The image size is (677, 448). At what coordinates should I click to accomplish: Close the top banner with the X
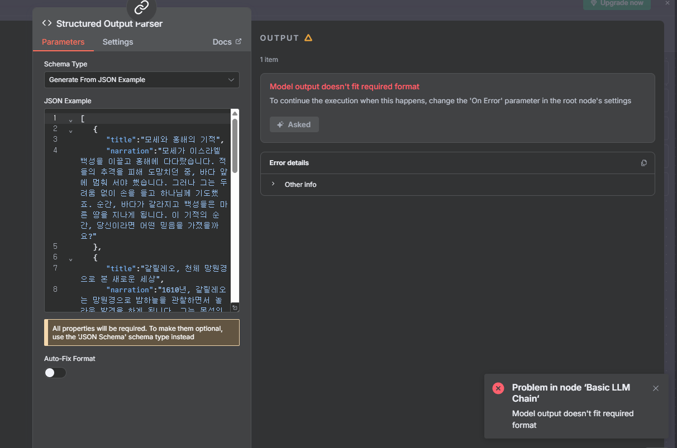pyautogui.click(x=667, y=3)
